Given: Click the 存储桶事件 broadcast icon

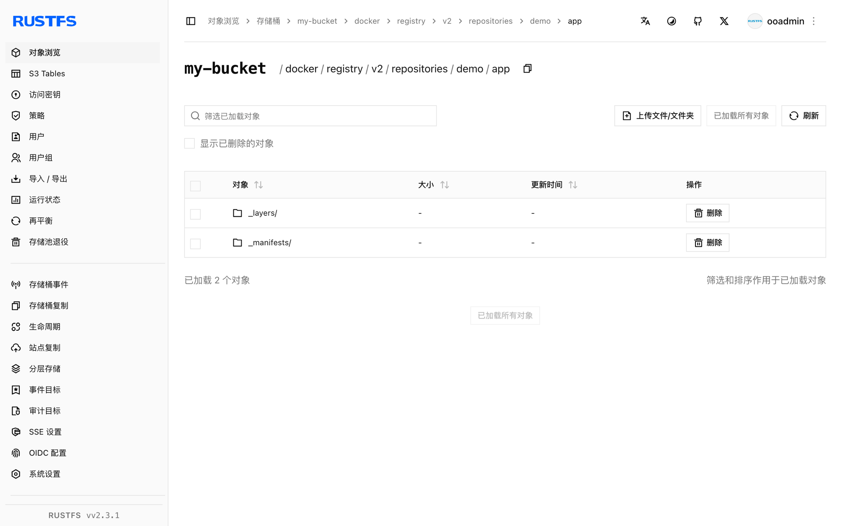Looking at the screenshot, I should (x=16, y=285).
